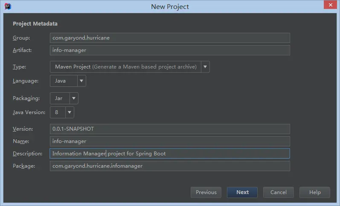This screenshot has height=206, width=340.
Task: Edit the Group field com.garyond.hurricane
Action: (x=170, y=38)
